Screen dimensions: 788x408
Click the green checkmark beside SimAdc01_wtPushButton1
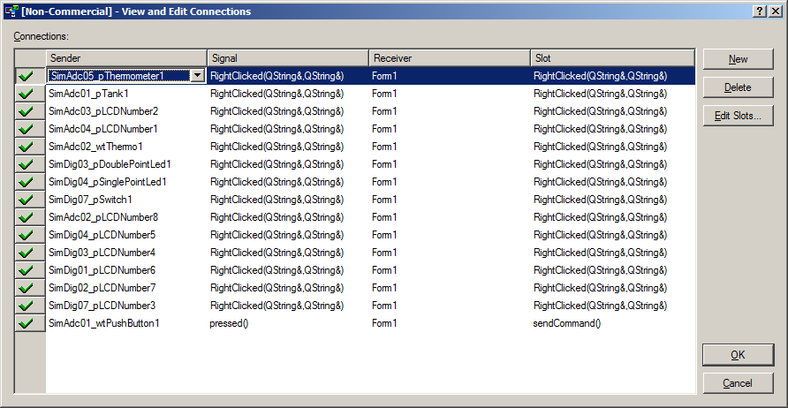click(27, 323)
